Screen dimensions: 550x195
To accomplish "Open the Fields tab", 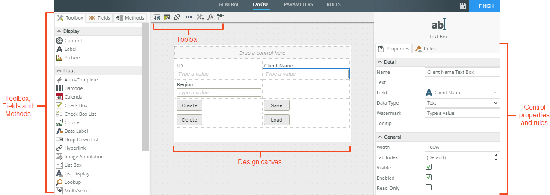I will pyautogui.click(x=100, y=18).
